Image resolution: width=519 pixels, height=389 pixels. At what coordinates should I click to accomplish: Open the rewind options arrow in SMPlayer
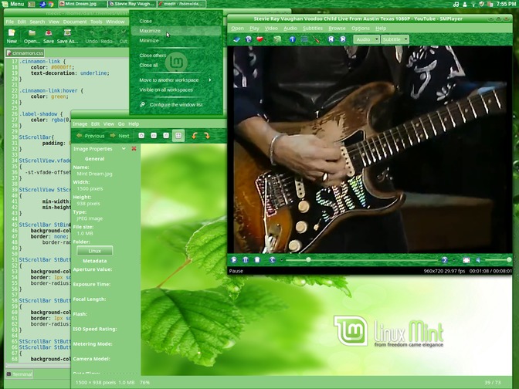pyautogui.click(x=281, y=260)
